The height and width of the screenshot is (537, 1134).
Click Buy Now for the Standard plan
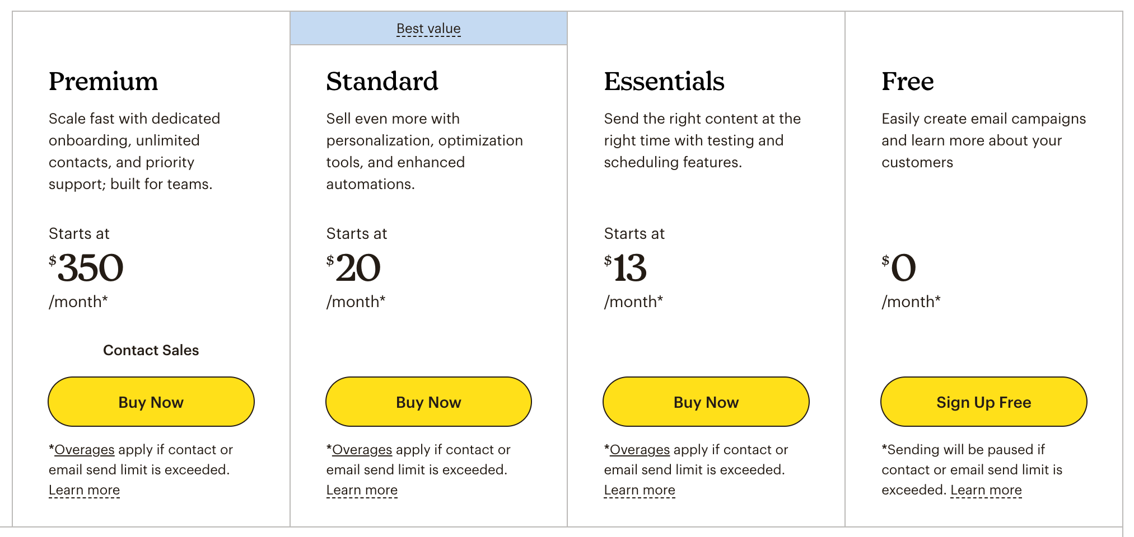[428, 402]
